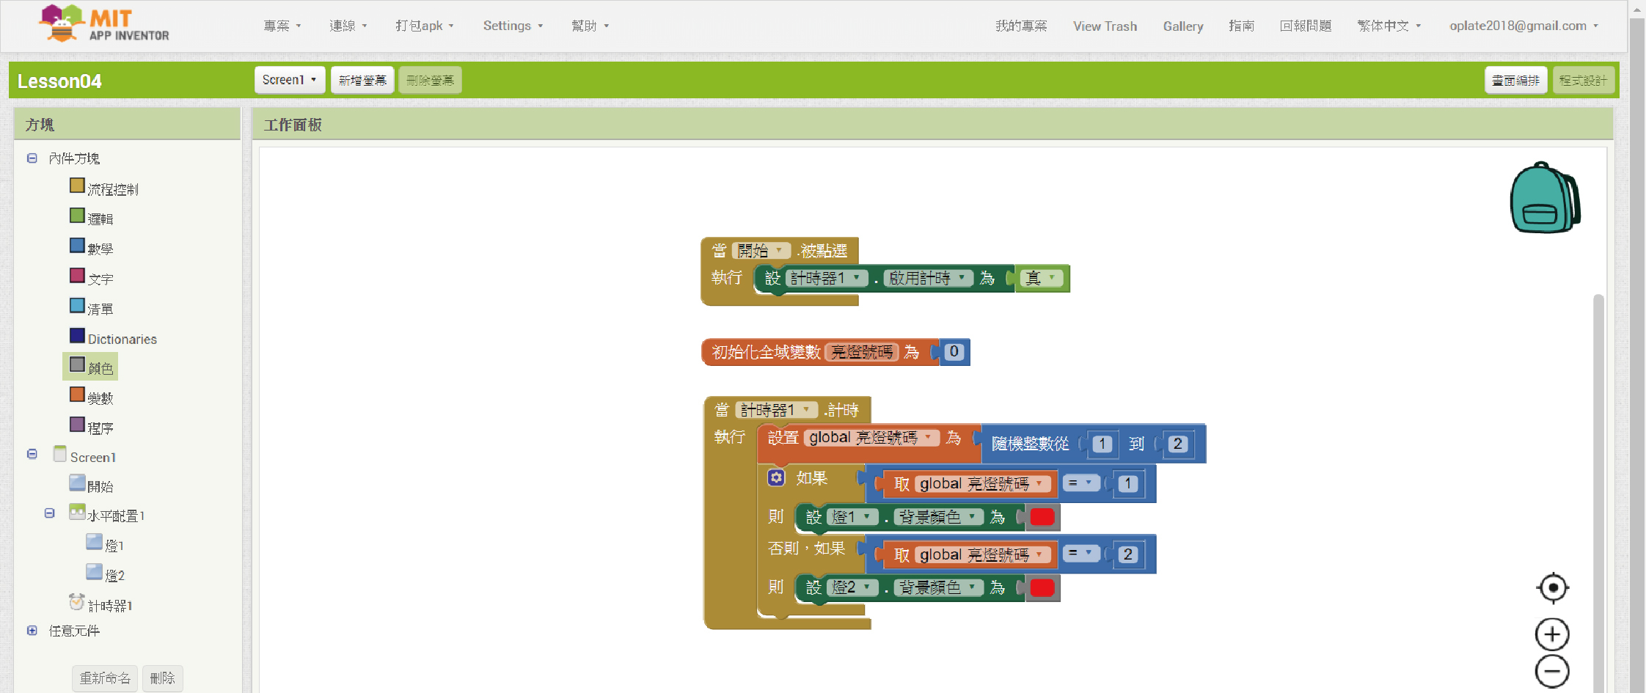Click the mutator gear on 如果 block
This screenshot has height=693, width=1646.
(776, 478)
